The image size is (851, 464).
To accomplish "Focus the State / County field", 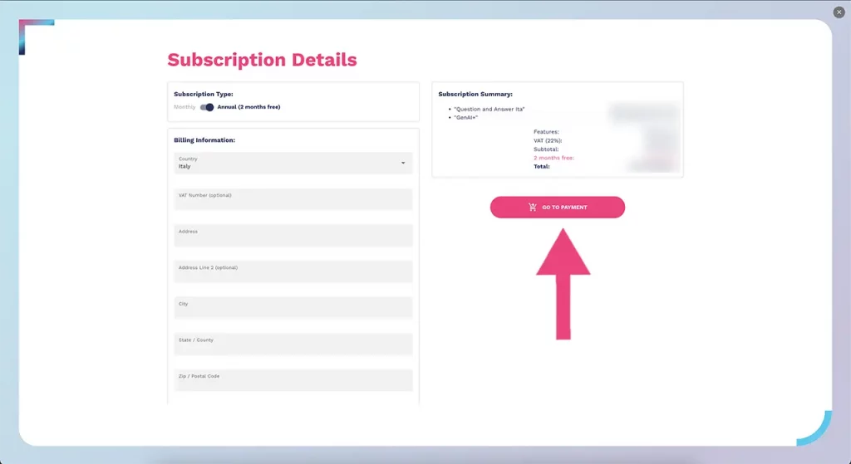I will click(293, 344).
